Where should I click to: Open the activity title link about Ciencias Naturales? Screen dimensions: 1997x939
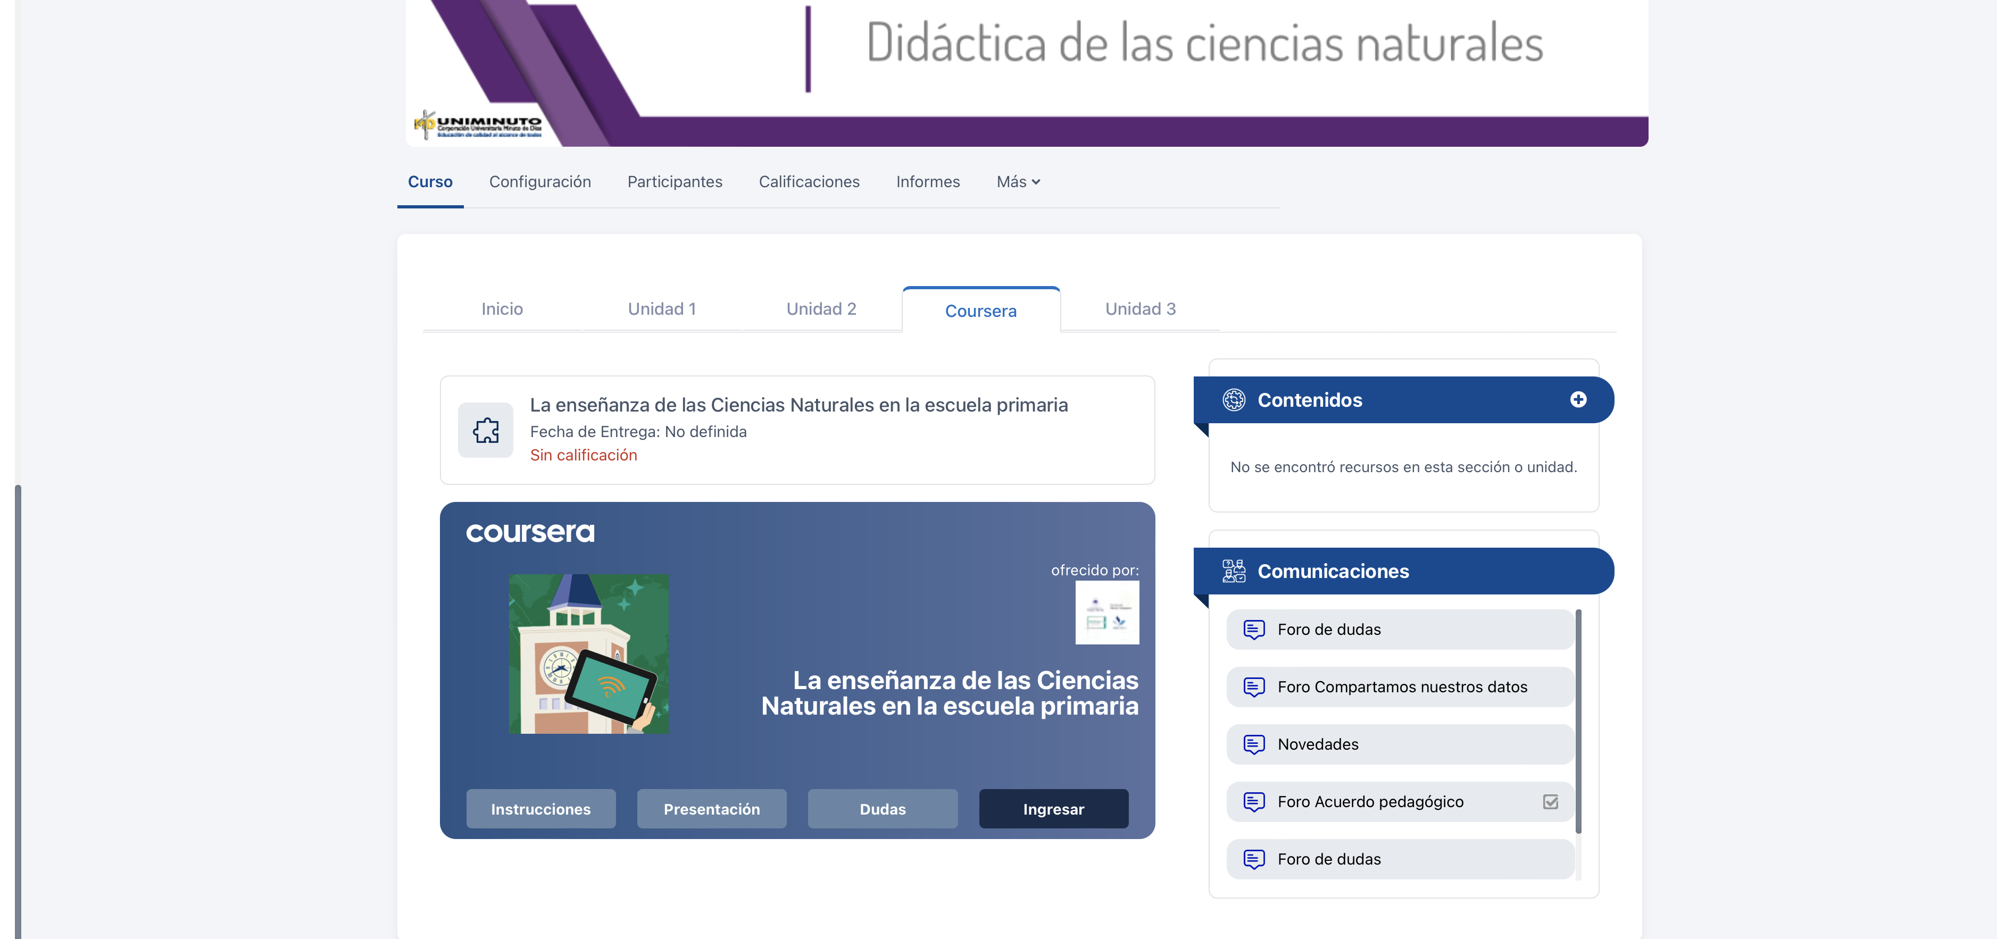798,405
